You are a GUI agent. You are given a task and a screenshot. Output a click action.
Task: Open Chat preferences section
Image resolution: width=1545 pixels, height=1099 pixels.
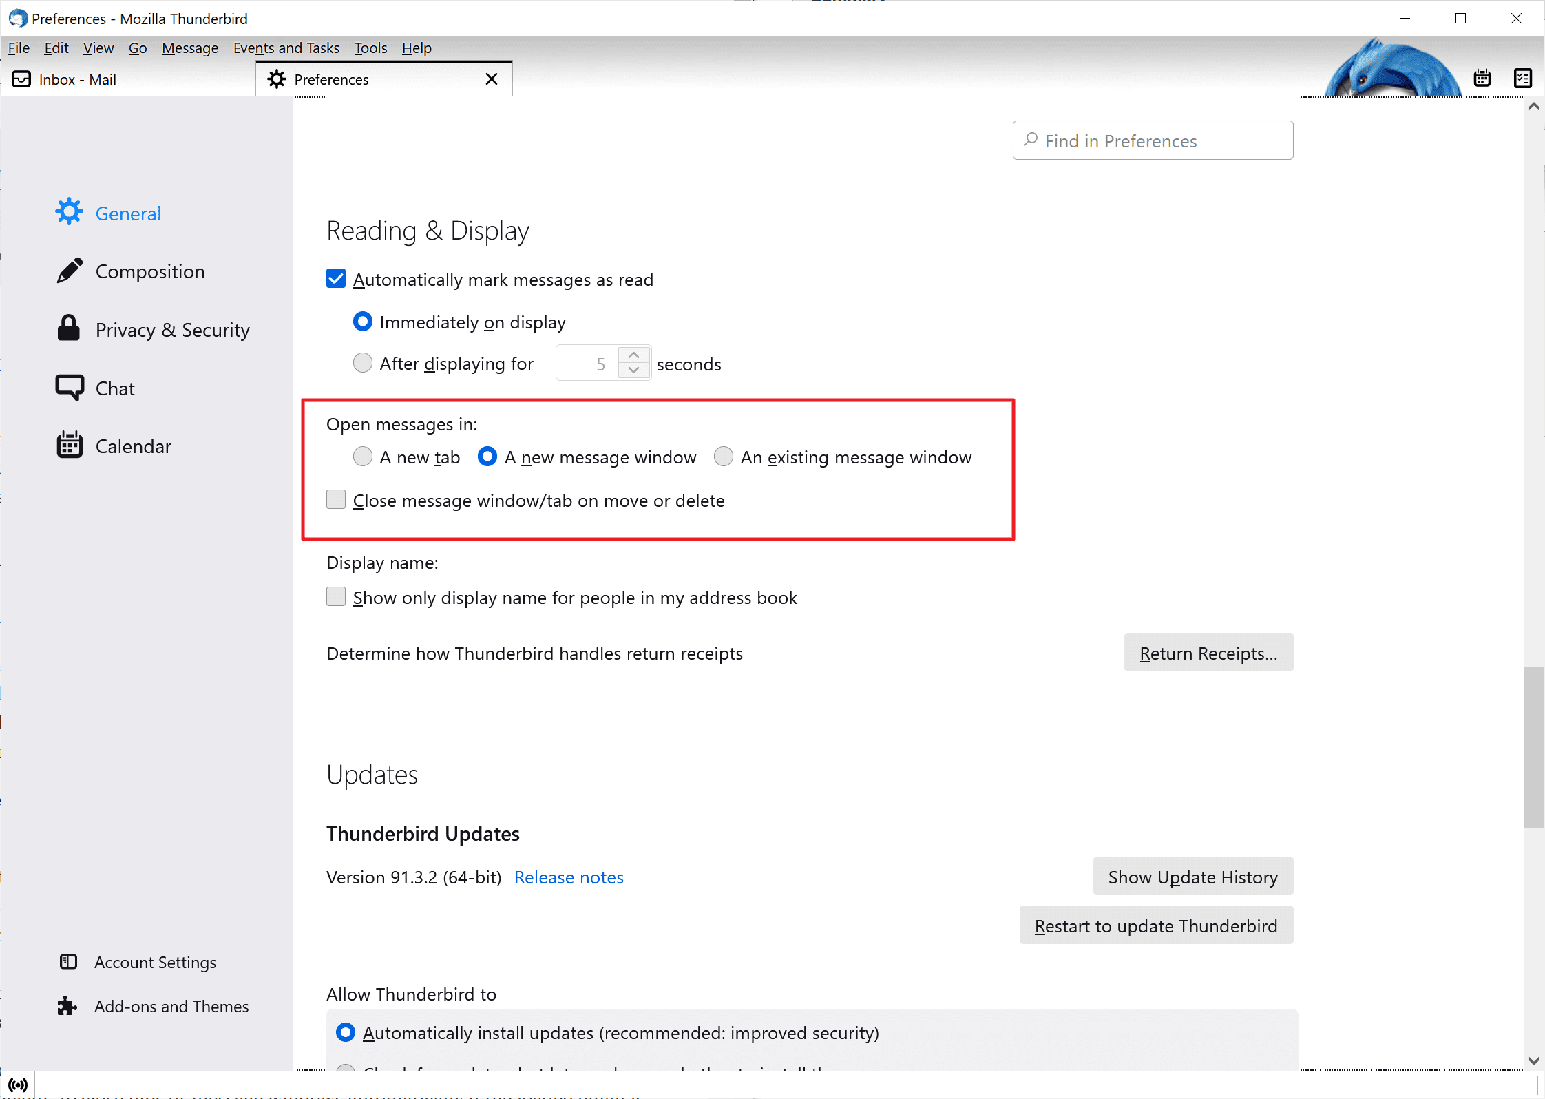tap(116, 388)
